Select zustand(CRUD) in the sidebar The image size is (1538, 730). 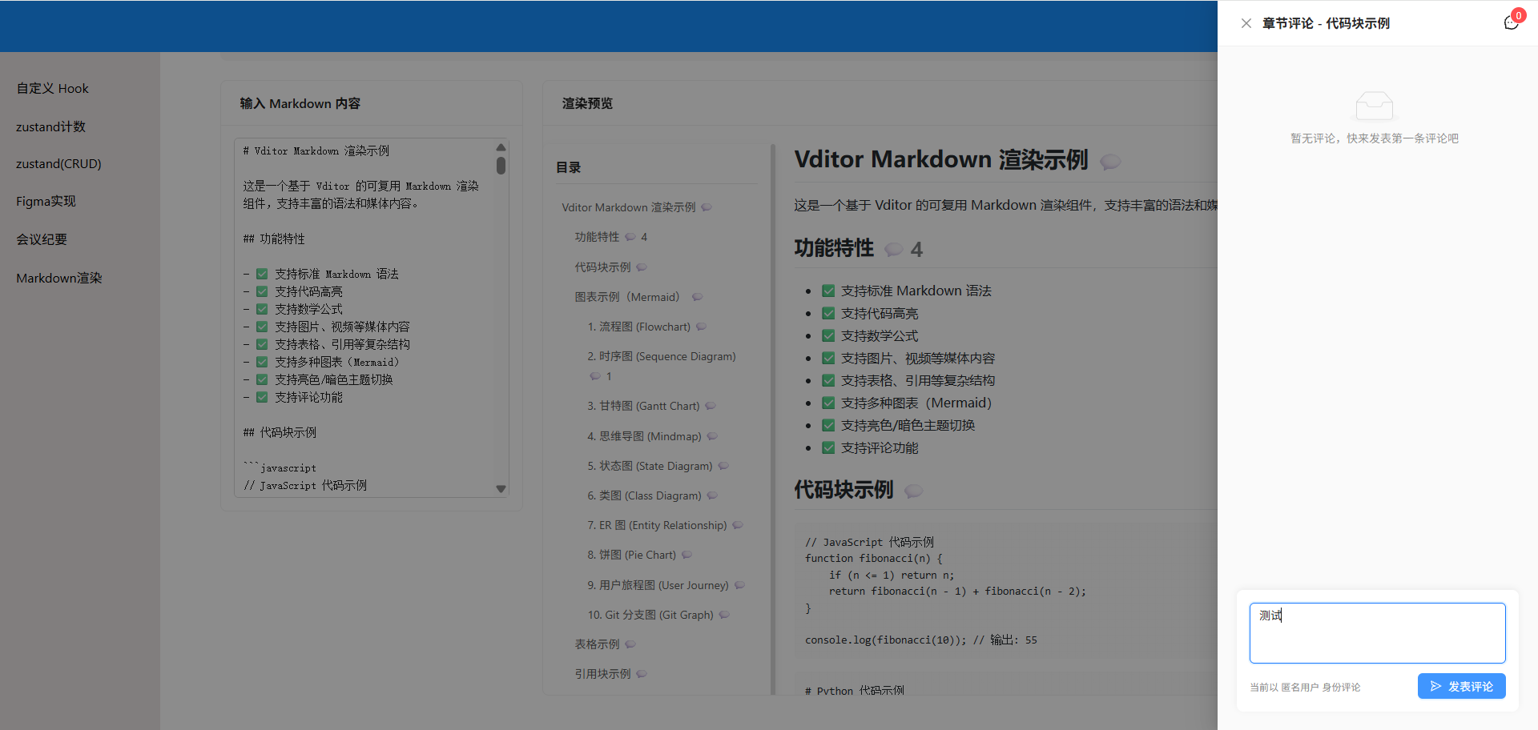[58, 163]
